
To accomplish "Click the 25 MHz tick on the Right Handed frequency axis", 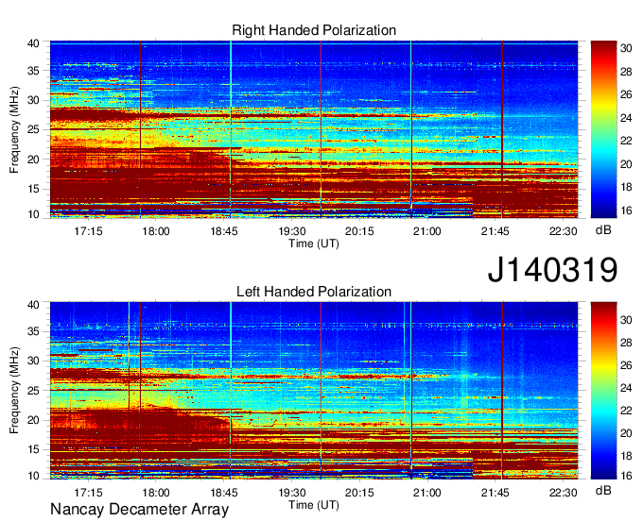I will (33, 129).
